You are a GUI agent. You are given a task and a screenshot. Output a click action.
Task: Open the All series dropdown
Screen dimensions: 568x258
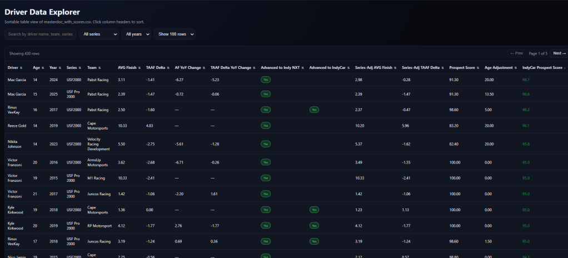(99, 34)
